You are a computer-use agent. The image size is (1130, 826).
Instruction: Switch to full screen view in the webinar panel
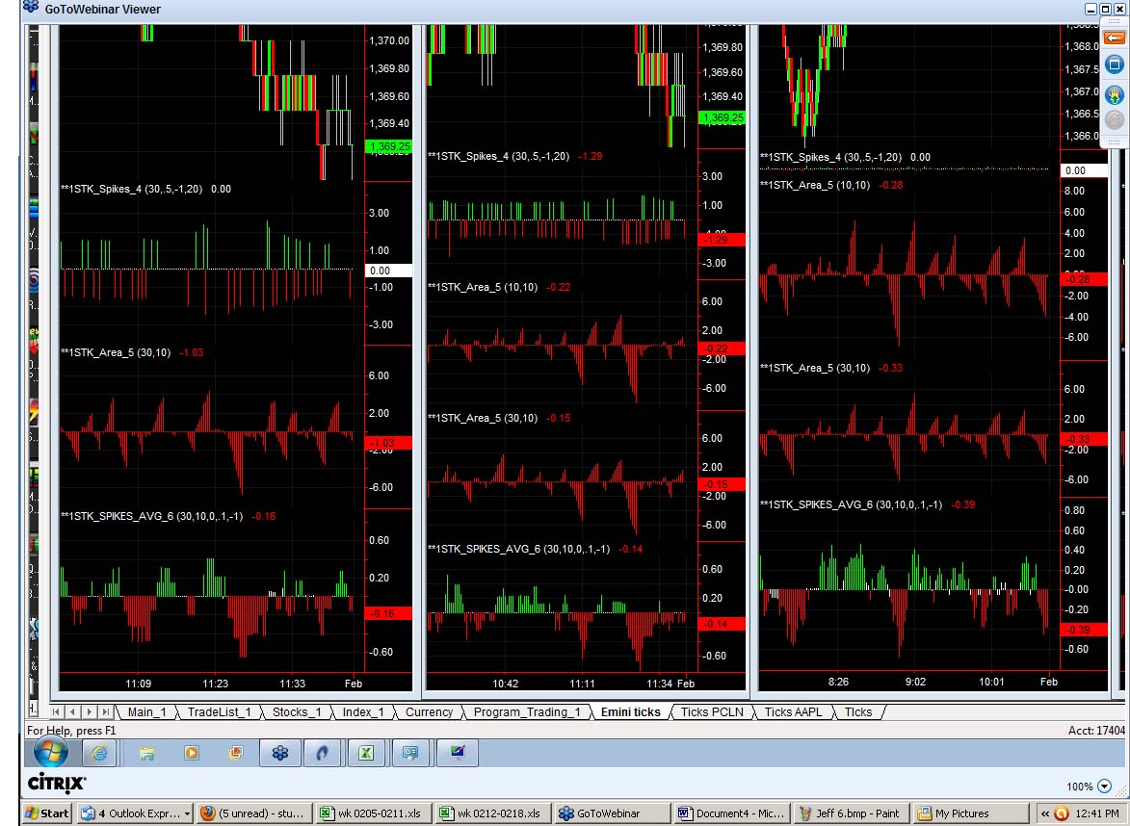click(x=1115, y=65)
